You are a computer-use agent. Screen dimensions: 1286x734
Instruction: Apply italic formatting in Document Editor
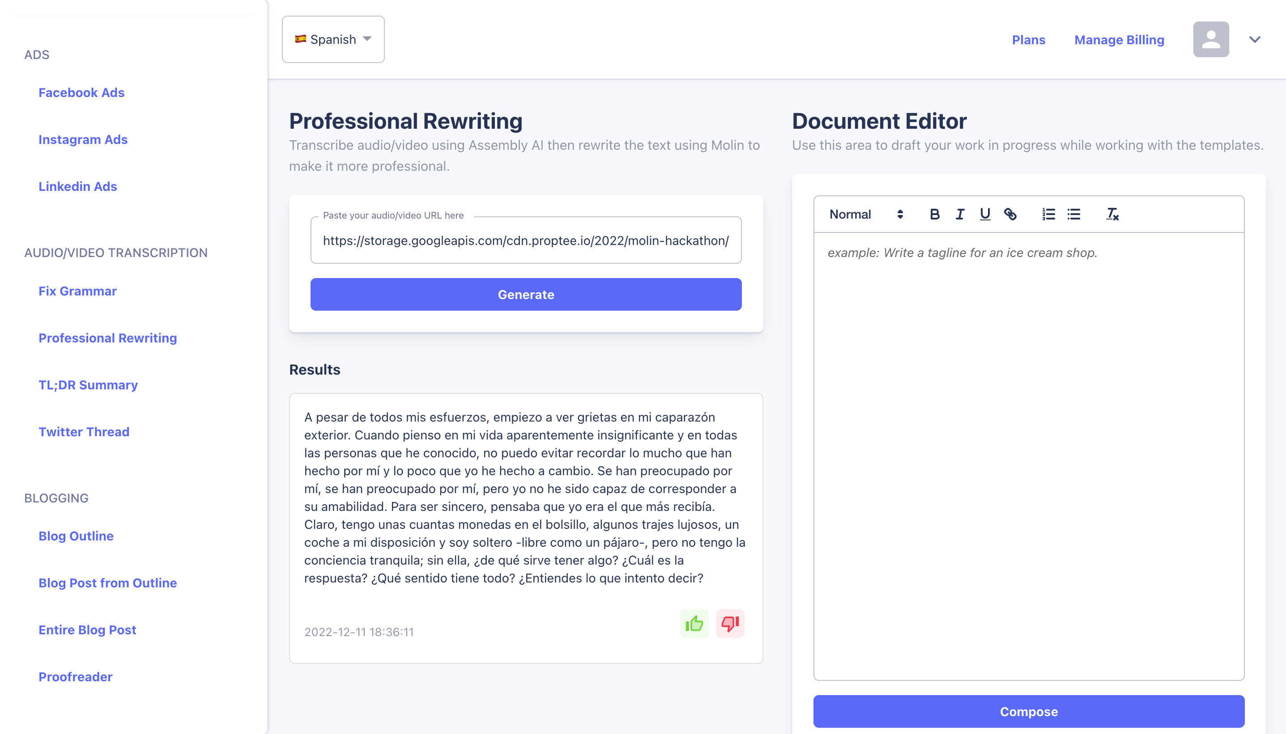tap(960, 214)
